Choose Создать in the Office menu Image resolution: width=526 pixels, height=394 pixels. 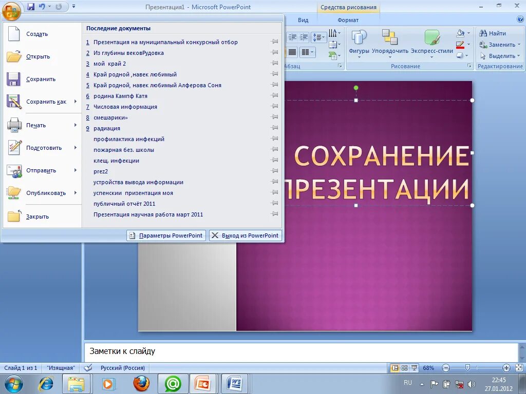(42, 34)
